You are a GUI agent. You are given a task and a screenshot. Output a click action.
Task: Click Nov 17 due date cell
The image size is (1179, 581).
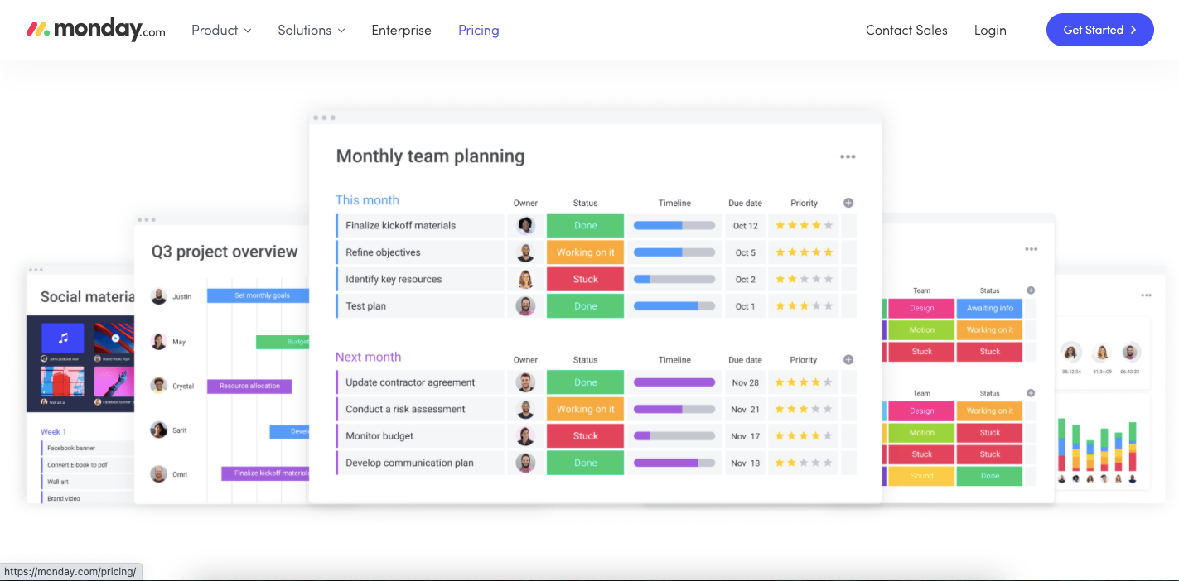tap(746, 436)
